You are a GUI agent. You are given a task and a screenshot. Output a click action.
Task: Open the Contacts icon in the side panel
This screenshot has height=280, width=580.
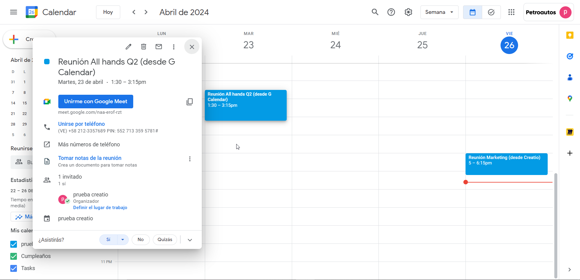[570, 78]
